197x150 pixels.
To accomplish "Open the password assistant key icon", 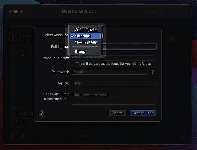I will (153, 72).
